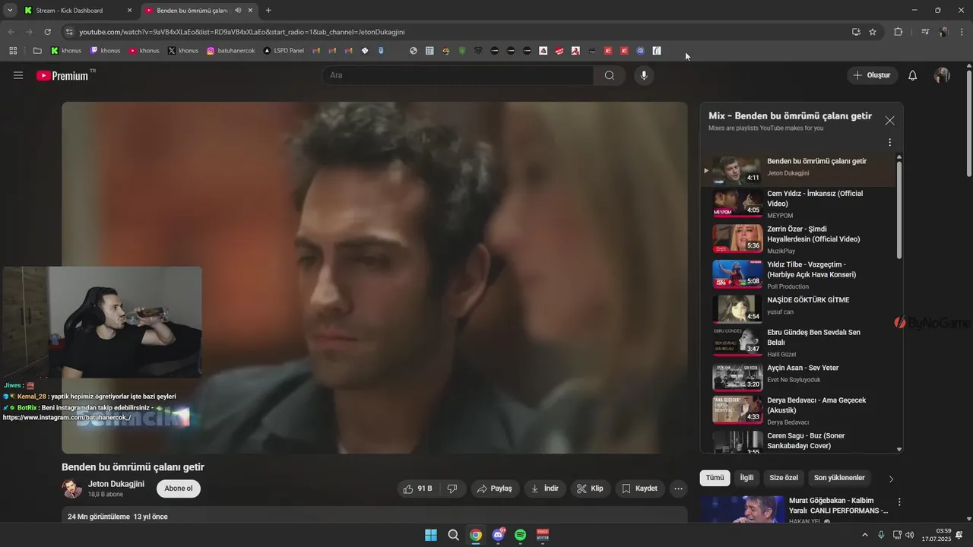Select the İlgili filter chip

click(x=746, y=478)
